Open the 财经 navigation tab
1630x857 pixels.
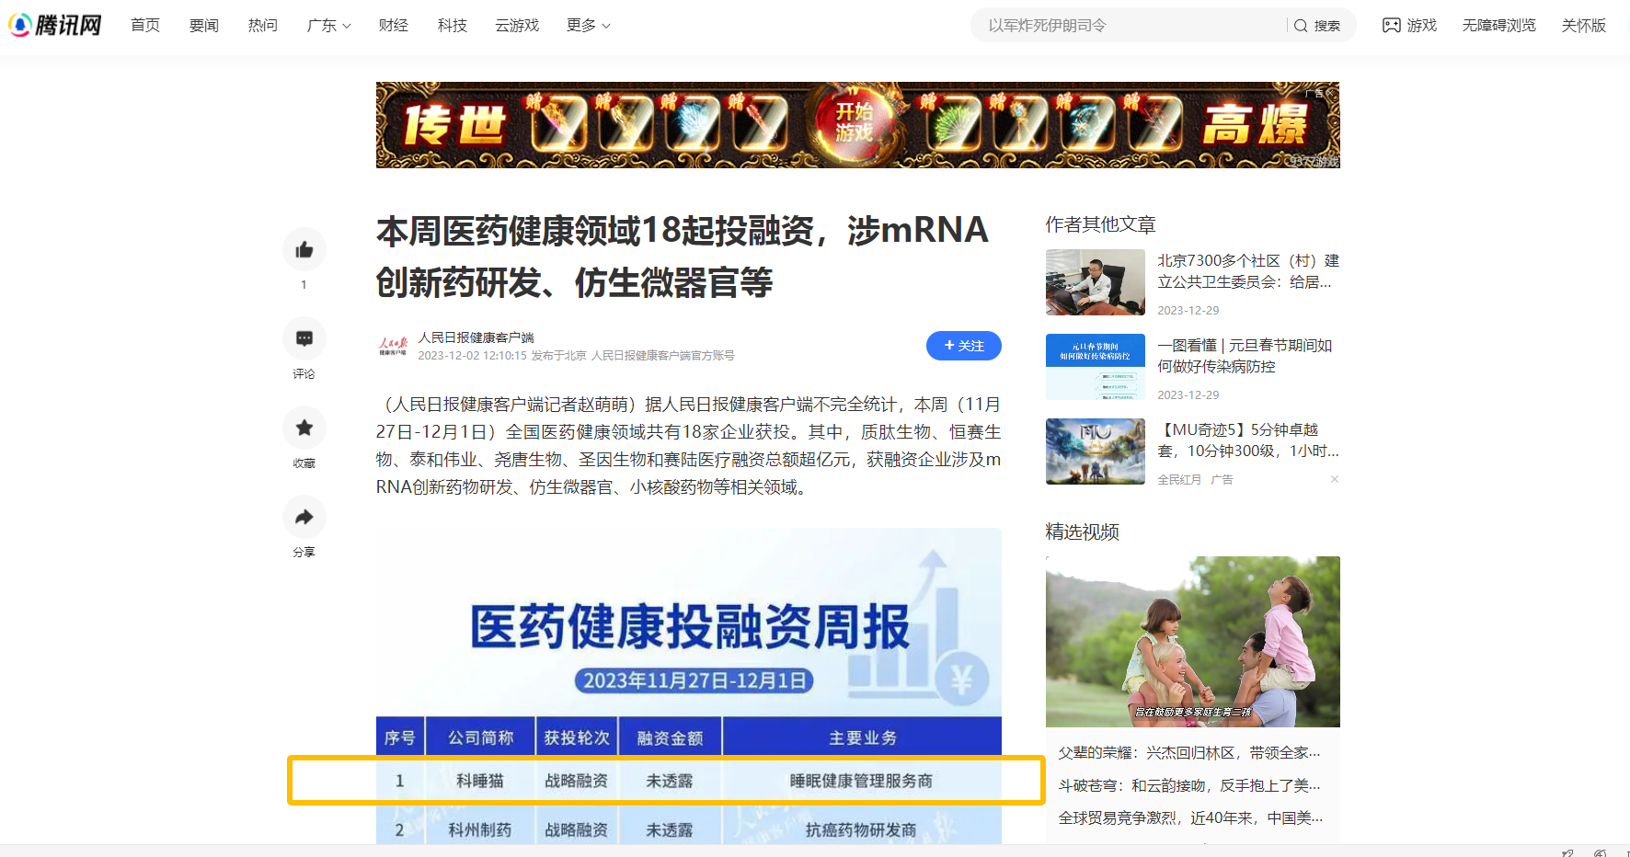click(393, 26)
